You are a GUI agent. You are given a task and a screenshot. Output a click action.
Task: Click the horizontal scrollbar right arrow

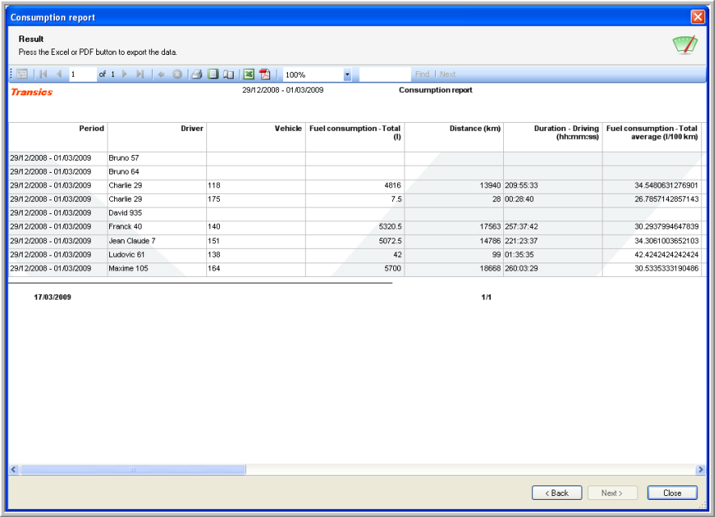point(700,469)
